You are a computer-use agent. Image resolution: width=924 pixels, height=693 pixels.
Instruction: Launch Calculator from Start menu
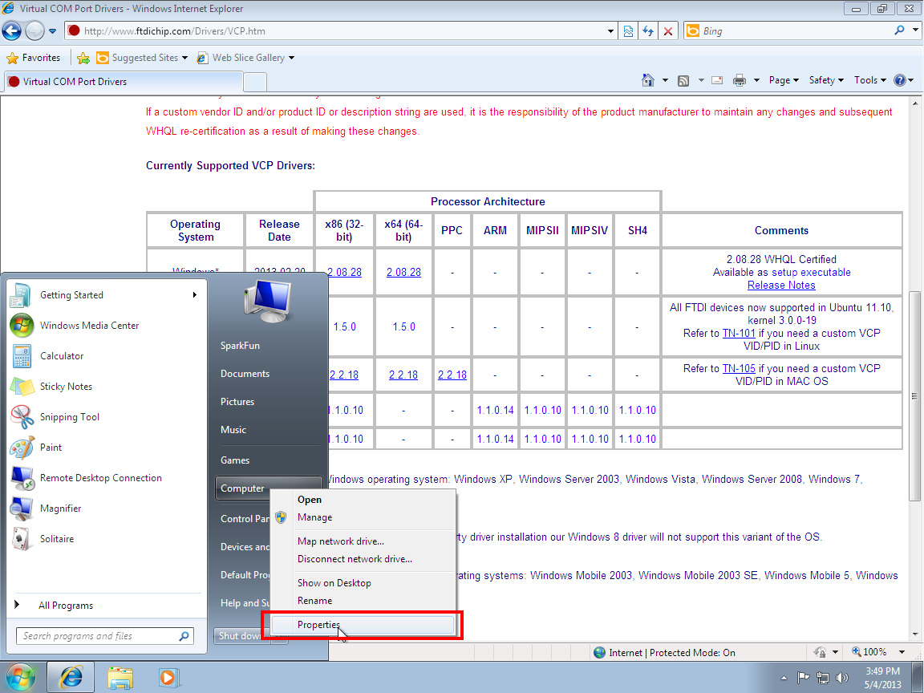pyautogui.click(x=105, y=356)
